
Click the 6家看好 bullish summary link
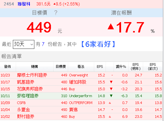[x=98, y=44]
